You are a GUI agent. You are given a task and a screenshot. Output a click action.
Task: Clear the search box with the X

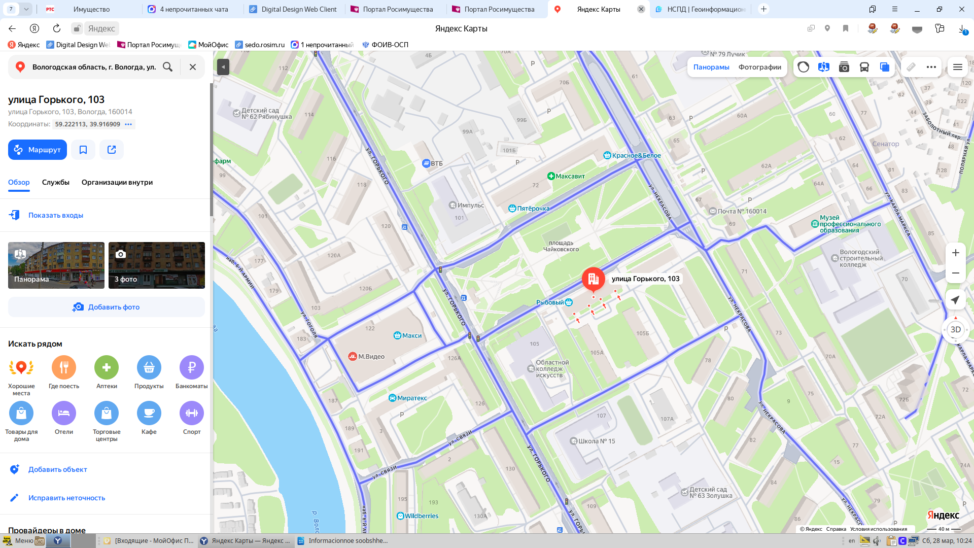coord(193,67)
